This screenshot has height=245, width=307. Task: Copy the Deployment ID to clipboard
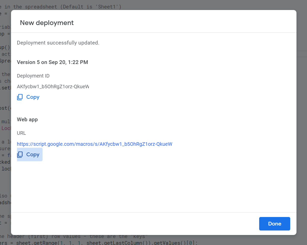coord(28,97)
